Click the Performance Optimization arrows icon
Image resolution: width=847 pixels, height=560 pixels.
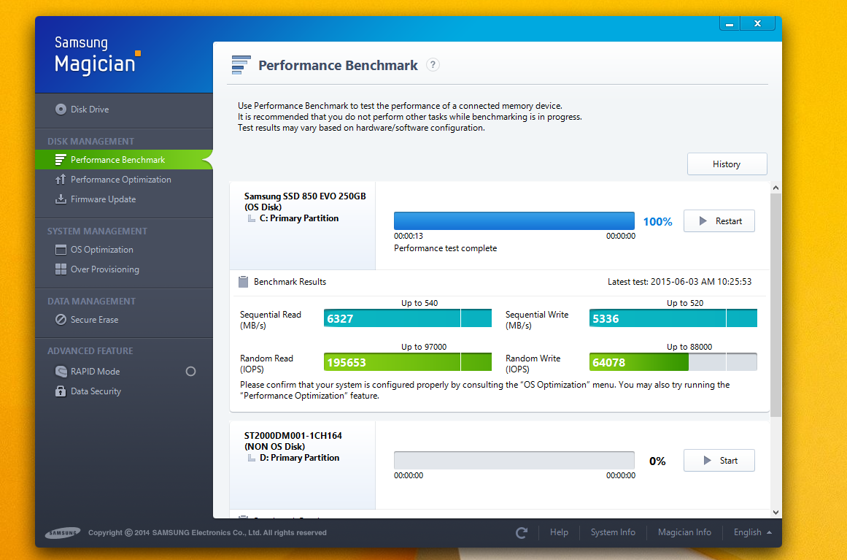click(61, 180)
